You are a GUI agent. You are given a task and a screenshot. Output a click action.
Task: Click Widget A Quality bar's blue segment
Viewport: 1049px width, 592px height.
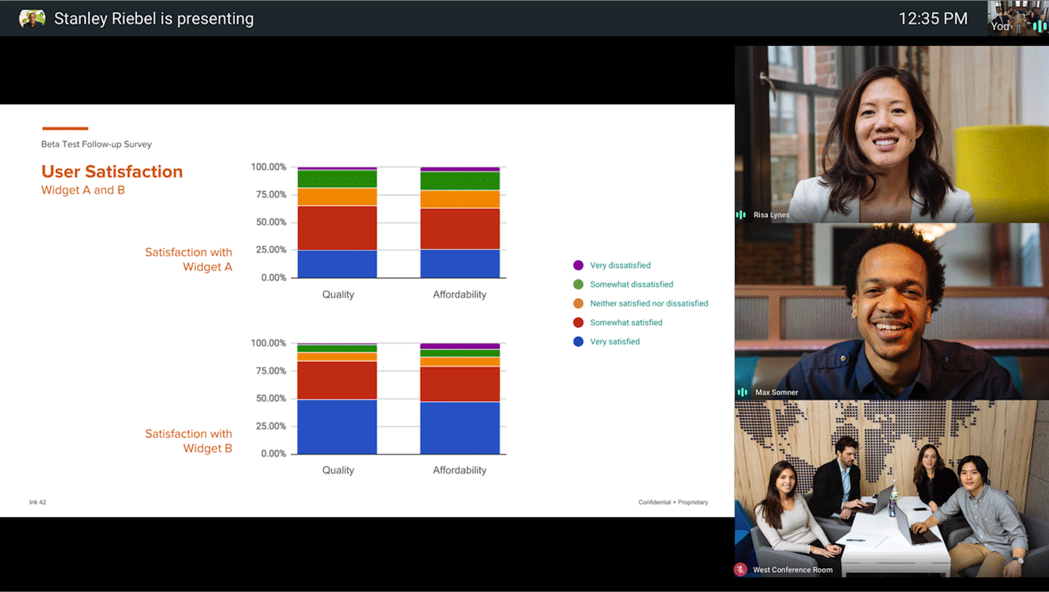(337, 264)
